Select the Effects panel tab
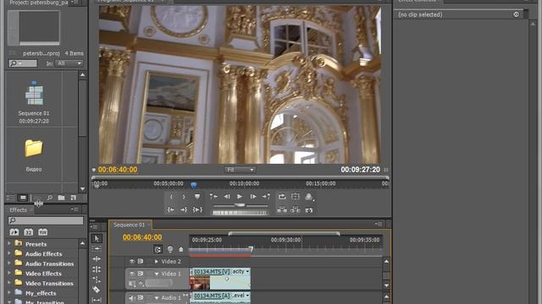The height and width of the screenshot is (304, 542). pos(18,210)
